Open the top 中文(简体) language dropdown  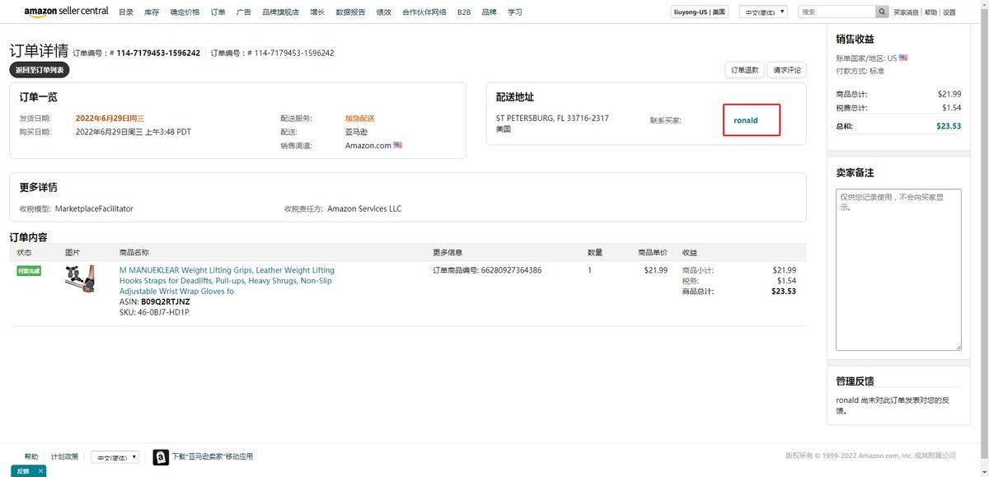point(763,12)
